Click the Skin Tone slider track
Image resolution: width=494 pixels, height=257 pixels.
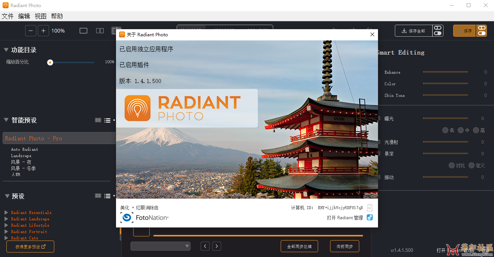point(445,95)
